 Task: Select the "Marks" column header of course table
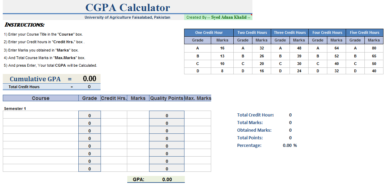138,98
